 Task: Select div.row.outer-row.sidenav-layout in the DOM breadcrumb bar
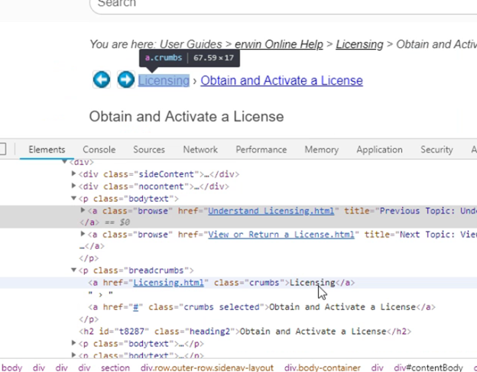click(x=207, y=367)
